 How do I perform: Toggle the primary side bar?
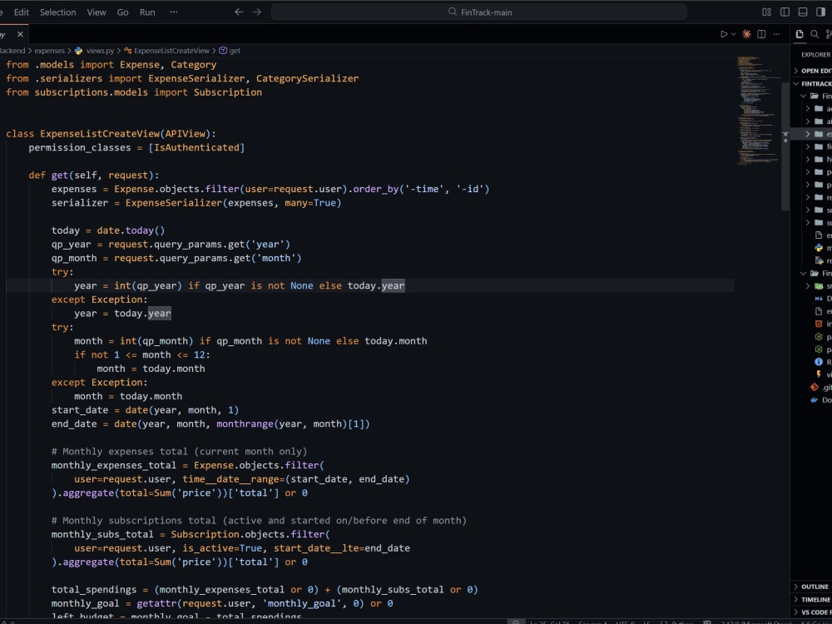(x=785, y=12)
